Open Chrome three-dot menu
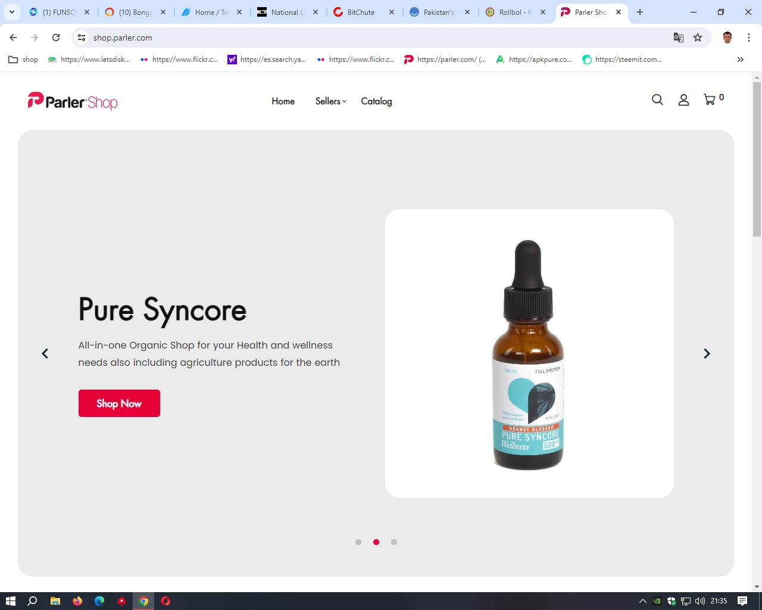 click(x=749, y=38)
